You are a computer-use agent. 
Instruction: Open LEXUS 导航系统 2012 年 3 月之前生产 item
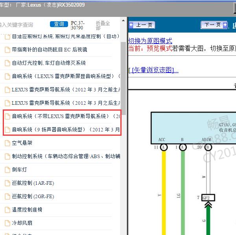click(x=66, y=90)
